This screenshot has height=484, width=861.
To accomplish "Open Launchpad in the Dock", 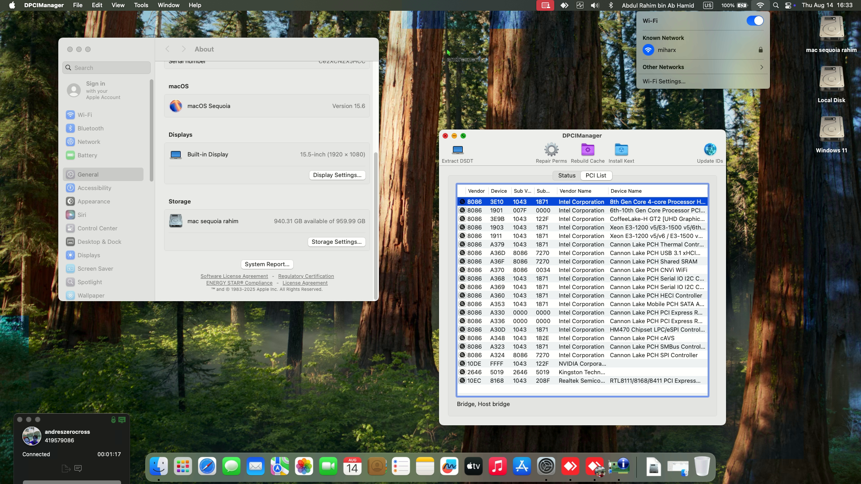I will tap(183, 467).
